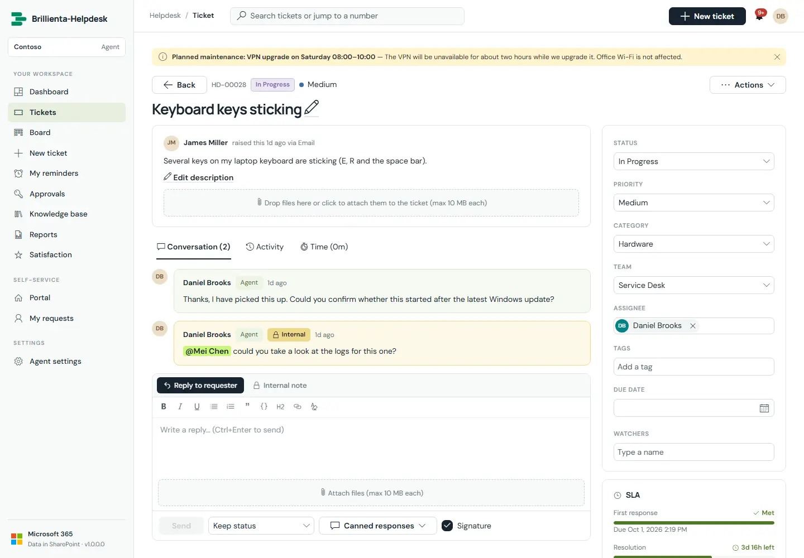Viewport: 804px width, 558px height.
Task: Open the Team dropdown showing Service Desk
Action: point(694,285)
